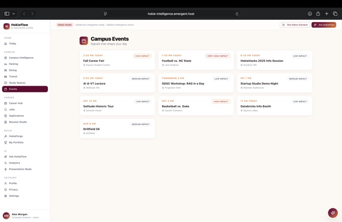
Task: Open Study Spaces in the sidebar
Action: pyautogui.click(x=25, y=83)
